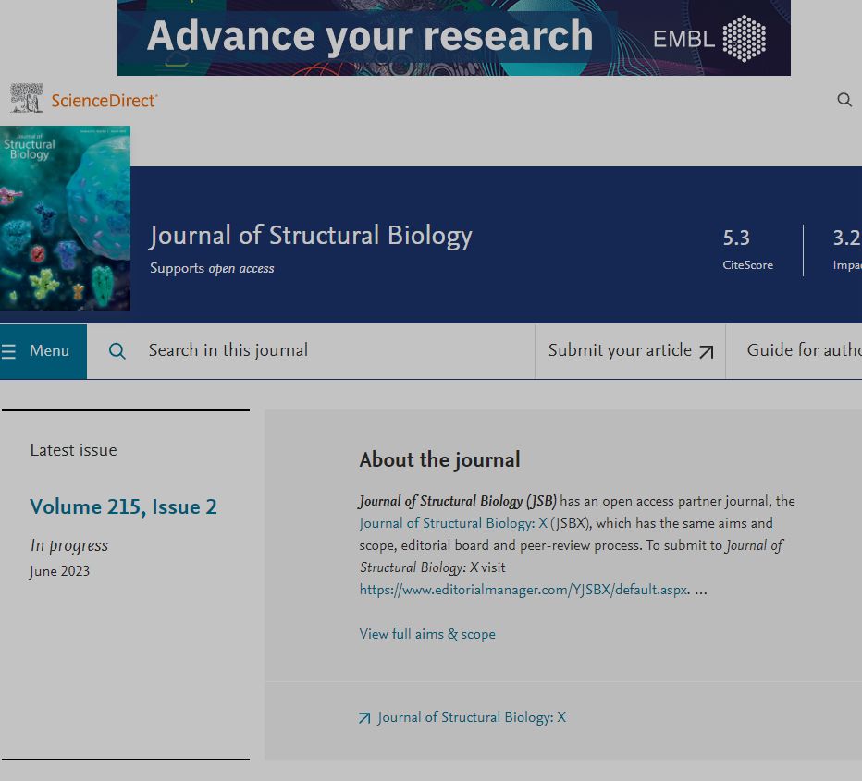Open the editorialmanager.com YJSBX URL link
The image size is (862, 781).
[x=523, y=590]
